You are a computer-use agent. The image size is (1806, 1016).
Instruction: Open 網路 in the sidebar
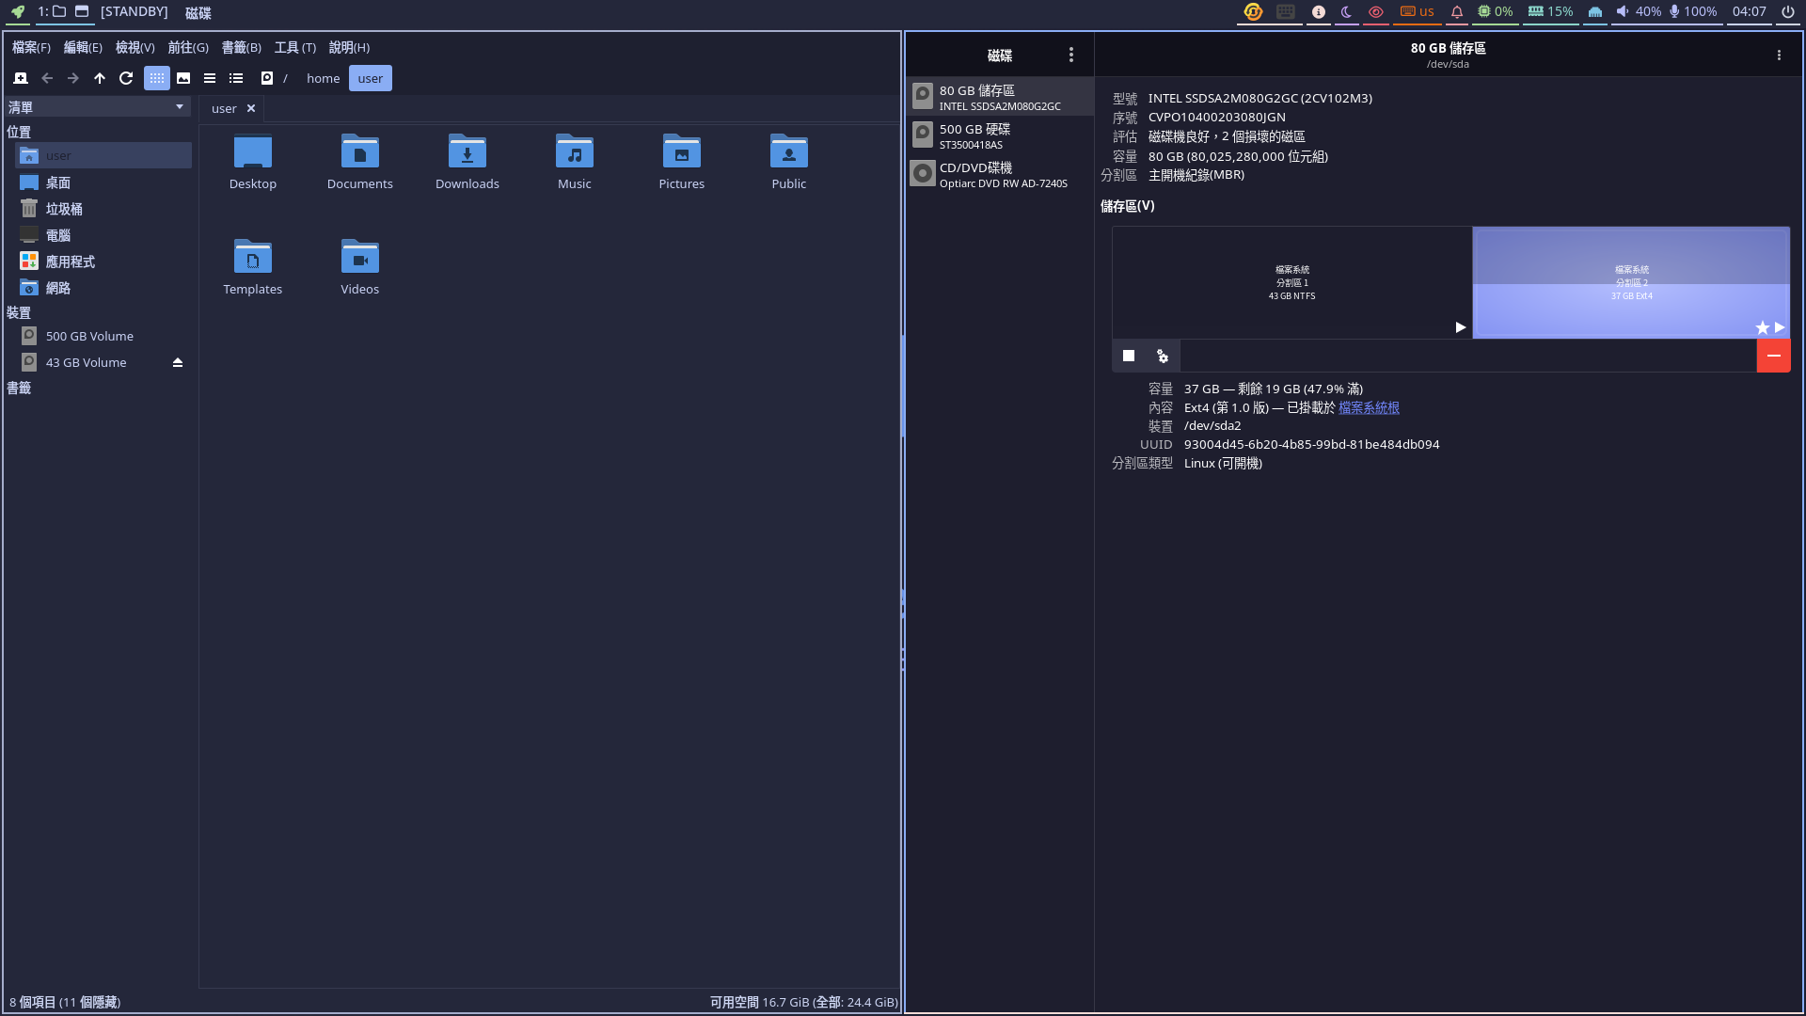coord(103,288)
